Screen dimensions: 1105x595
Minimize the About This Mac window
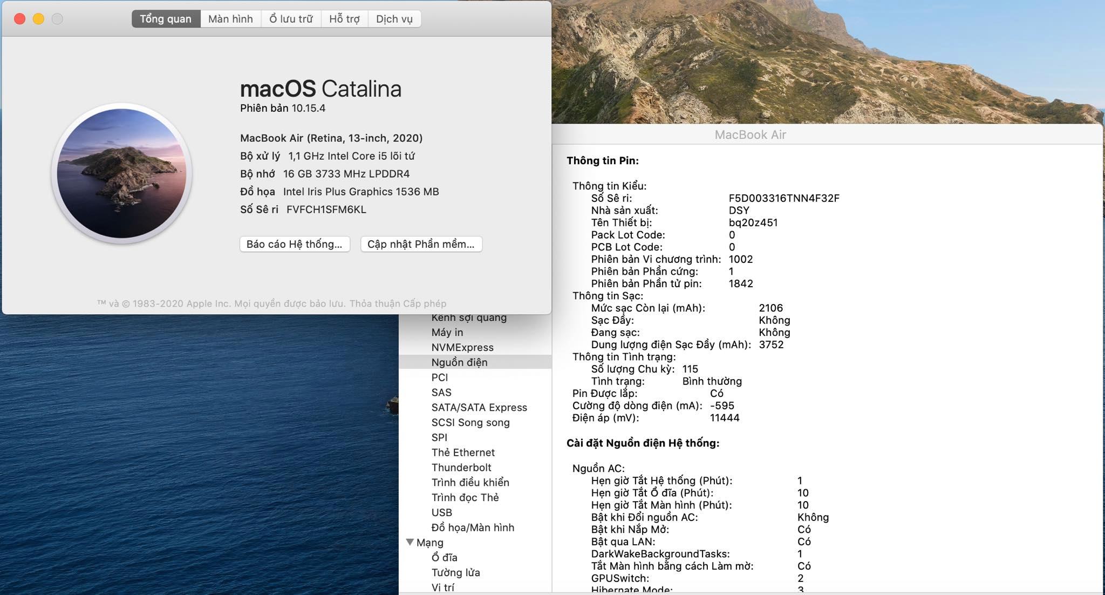click(x=38, y=19)
